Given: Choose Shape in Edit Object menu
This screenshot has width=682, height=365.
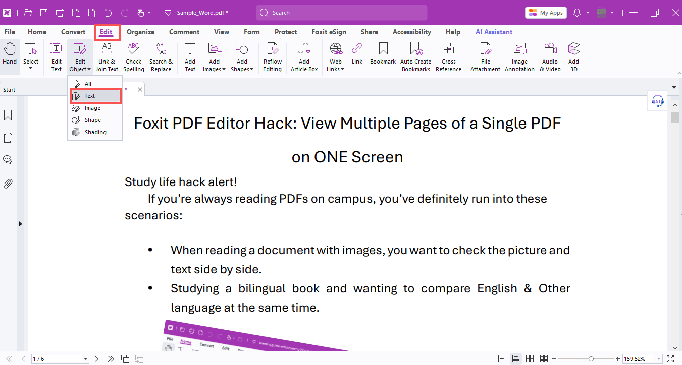Looking at the screenshot, I should (95, 120).
